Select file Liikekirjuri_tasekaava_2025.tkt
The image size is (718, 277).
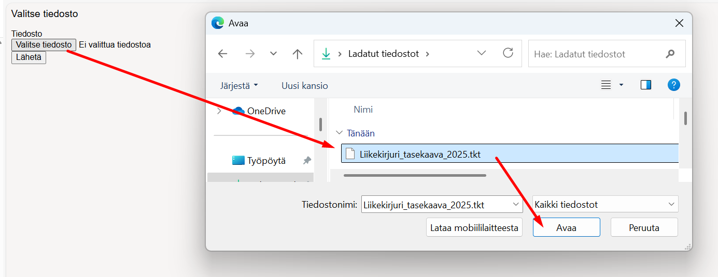click(510, 153)
